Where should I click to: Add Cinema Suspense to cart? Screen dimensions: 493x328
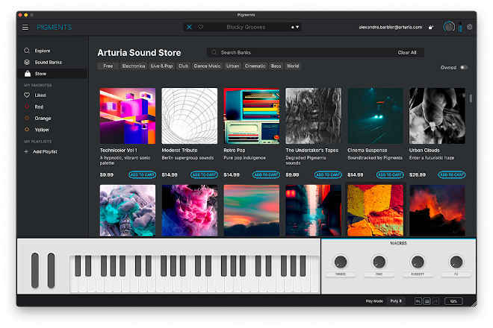(x=390, y=175)
